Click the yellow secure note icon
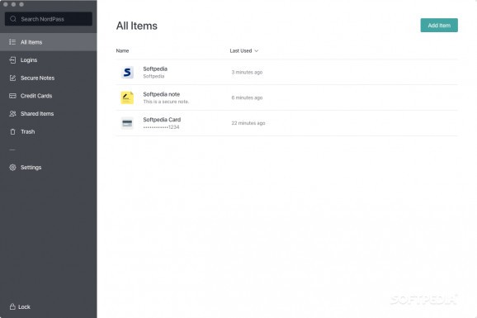Image resolution: width=477 pixels, height=318 pixels. (127, 97)
